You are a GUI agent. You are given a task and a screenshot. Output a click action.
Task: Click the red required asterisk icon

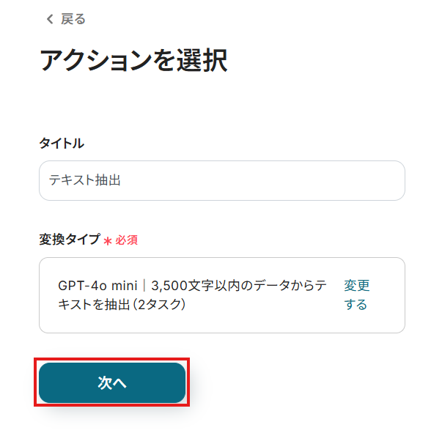point(108,240)
